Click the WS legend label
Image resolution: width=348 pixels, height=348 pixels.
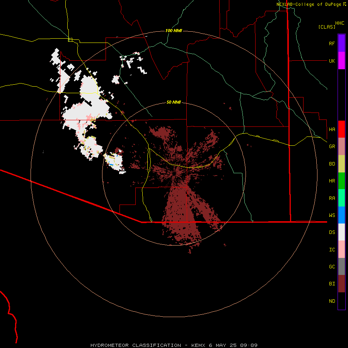(332, 215)
